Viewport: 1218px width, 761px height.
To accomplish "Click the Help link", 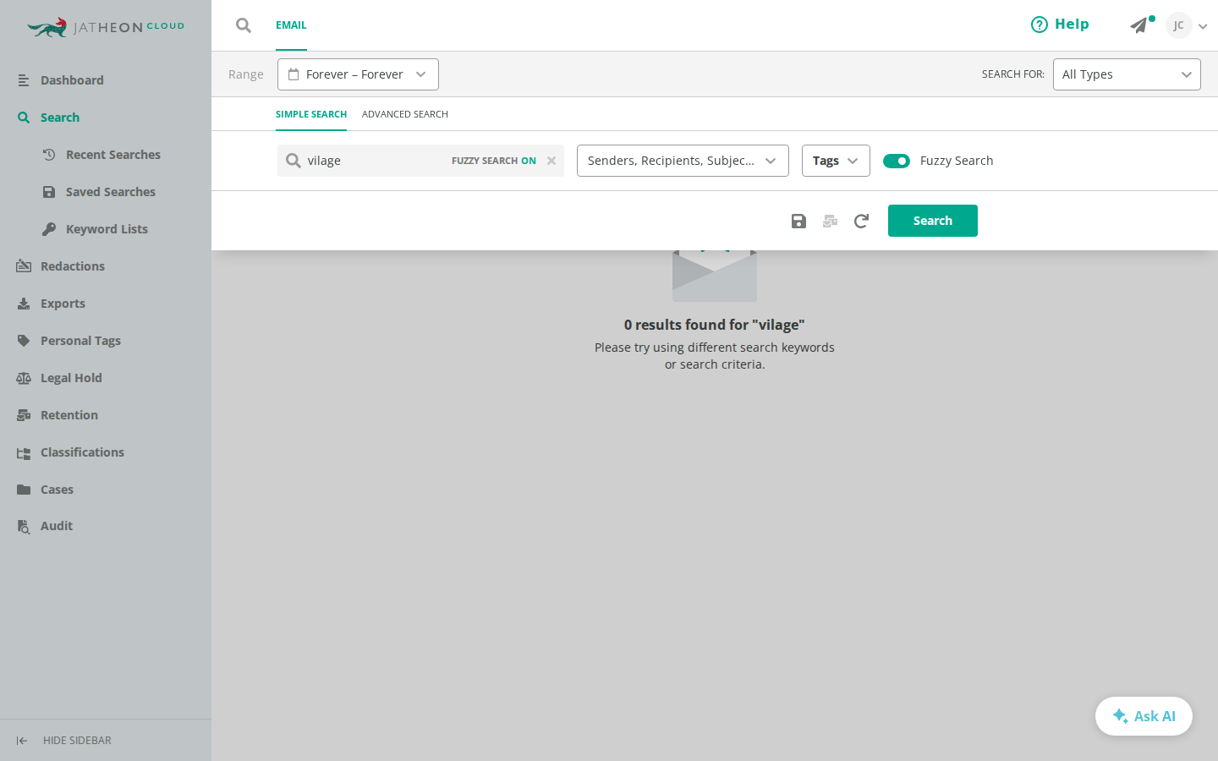I will [x=1060, y=25].
